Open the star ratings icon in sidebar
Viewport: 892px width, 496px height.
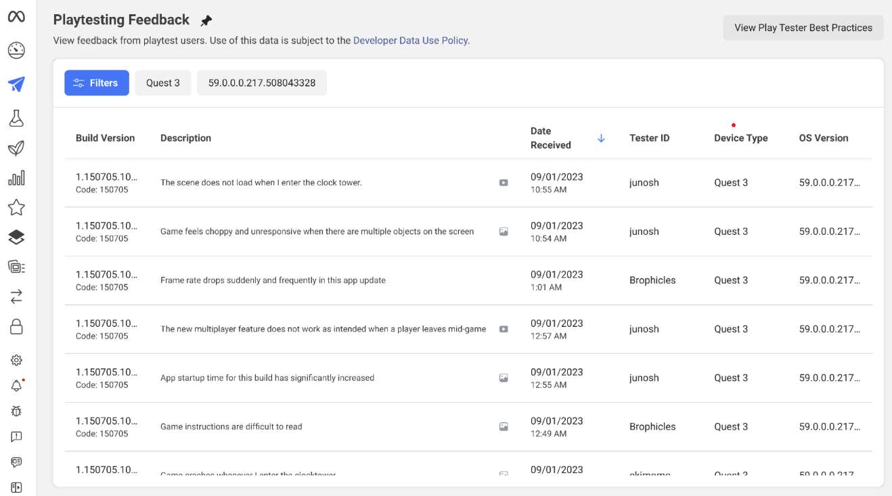point(16,207)
